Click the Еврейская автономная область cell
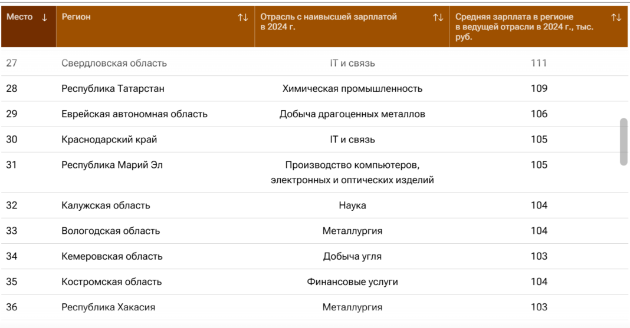 coord(134,114)
